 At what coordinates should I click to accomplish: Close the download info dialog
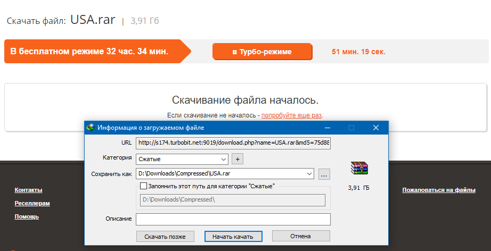pyautogui.click(x=376, y=128)
